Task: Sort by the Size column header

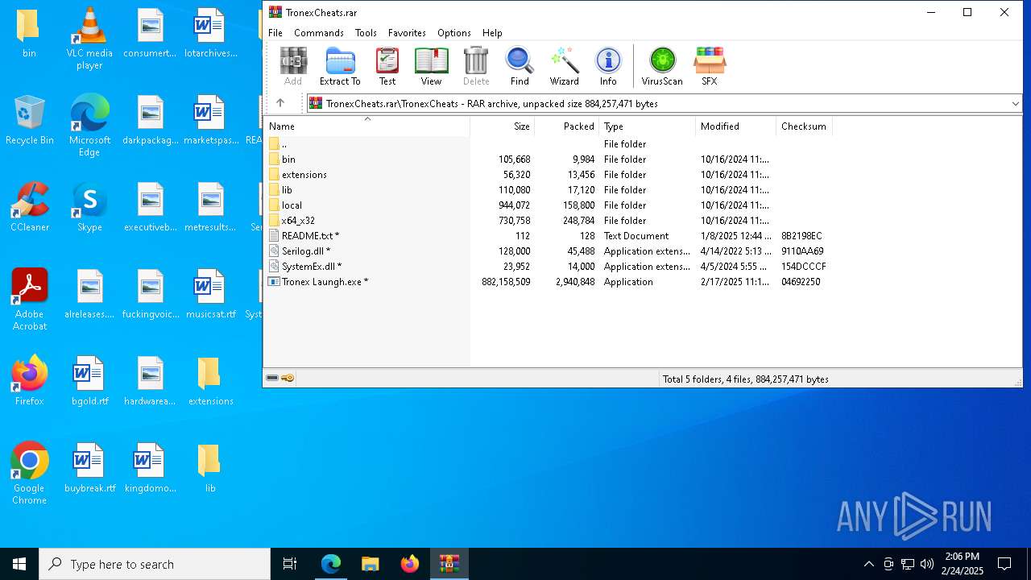Action: pyautogui.click(x=503, y=126)
